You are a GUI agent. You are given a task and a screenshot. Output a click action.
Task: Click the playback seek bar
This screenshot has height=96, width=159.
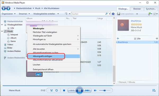pos(79,86)
